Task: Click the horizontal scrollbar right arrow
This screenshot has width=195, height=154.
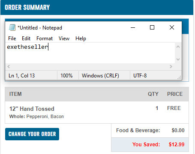Action: (x=171, y=66)
